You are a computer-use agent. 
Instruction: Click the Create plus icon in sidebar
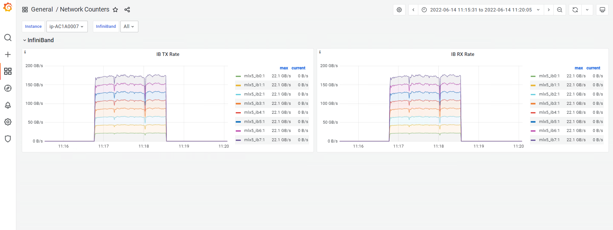8,55
